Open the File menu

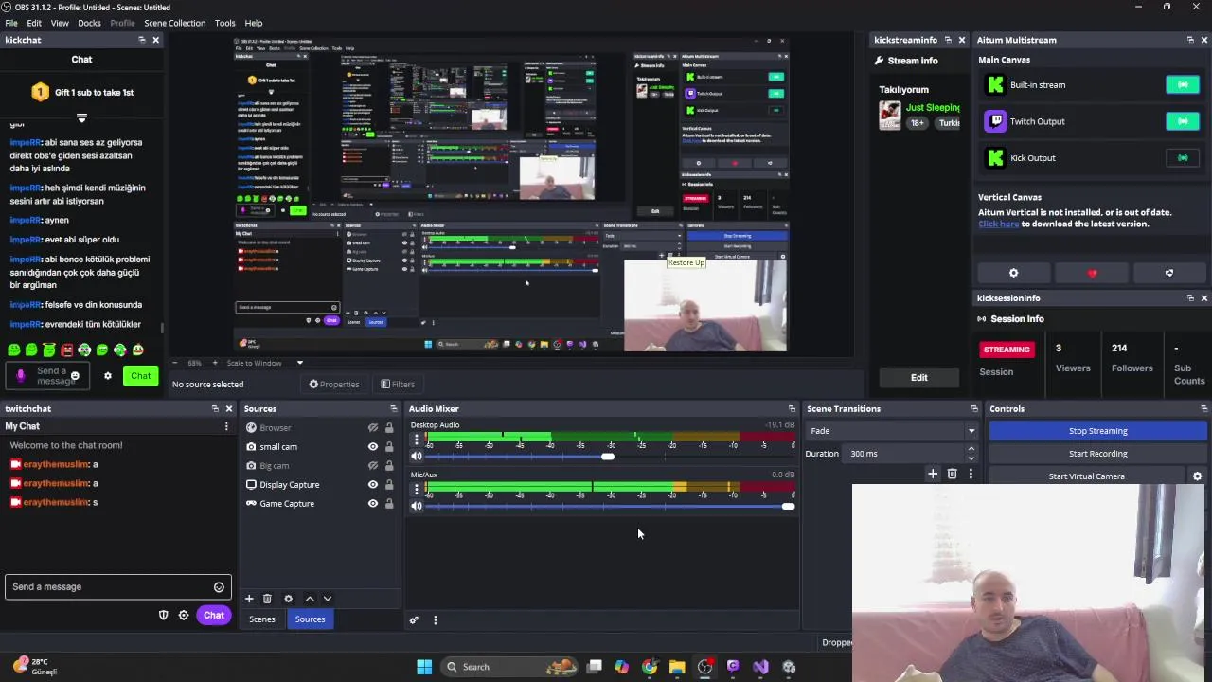(11, 23)
